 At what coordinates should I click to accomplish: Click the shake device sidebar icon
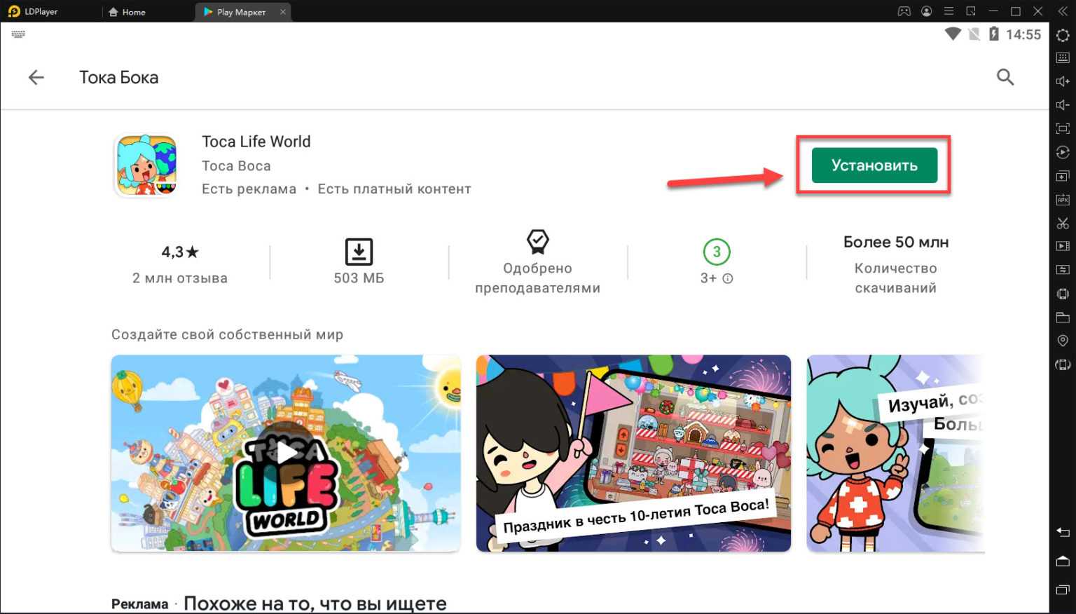click(x=1063, y=294)
